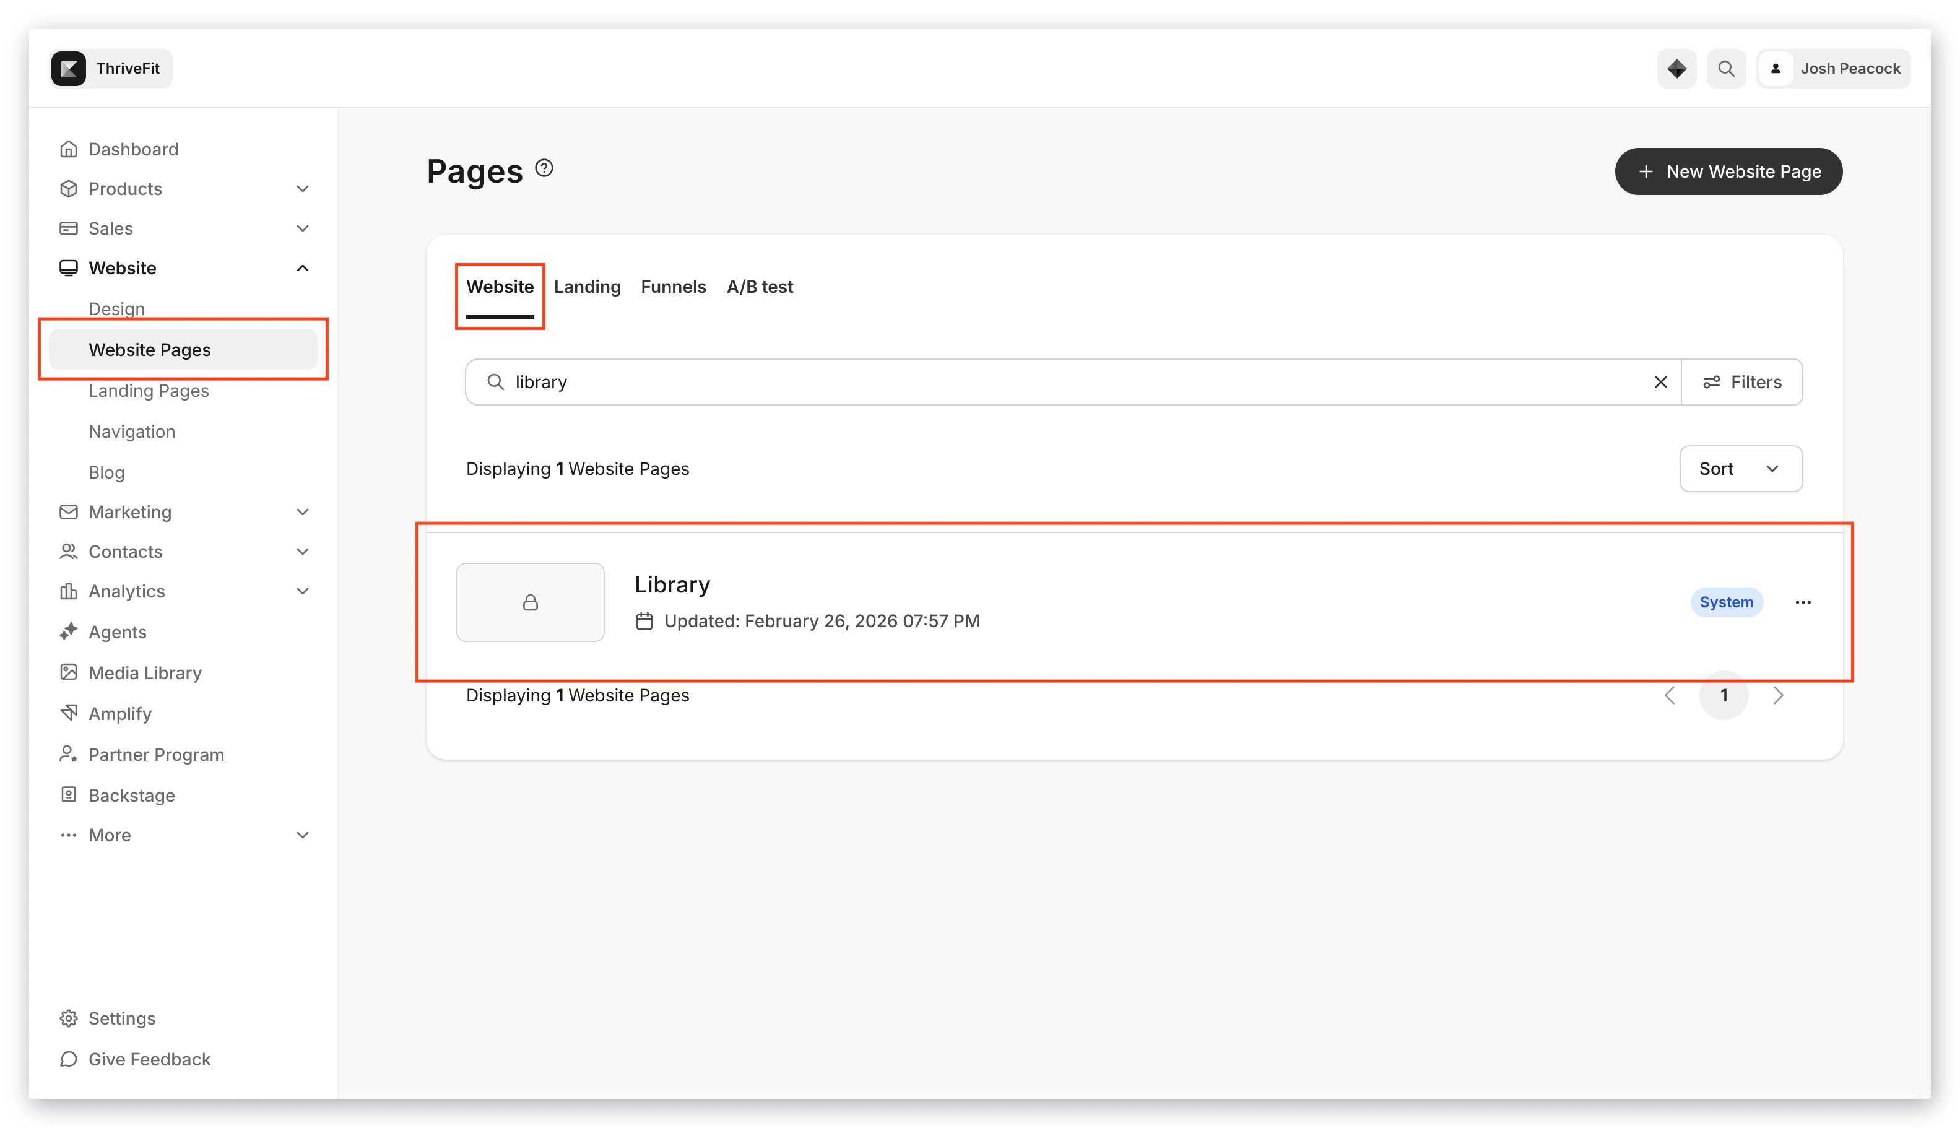The image size is (1960, 1128).
Task: Open Navigation in sidebar
Action: pyautogui.click(x=132, y=432)
